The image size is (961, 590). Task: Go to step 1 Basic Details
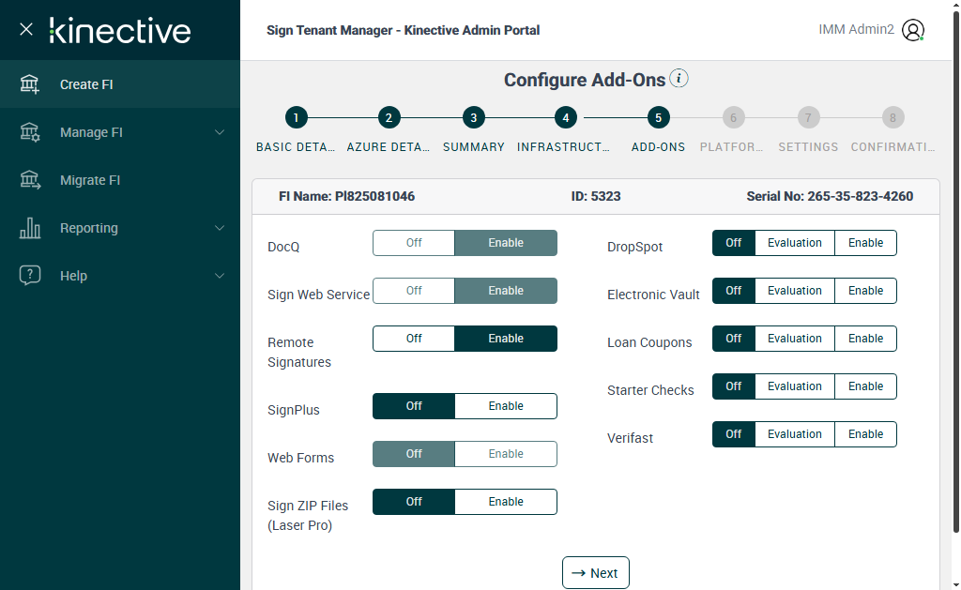[296, 117]
